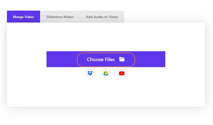
Task: Open the Add Audio to Video tab
Action: [x=102, y=17]
